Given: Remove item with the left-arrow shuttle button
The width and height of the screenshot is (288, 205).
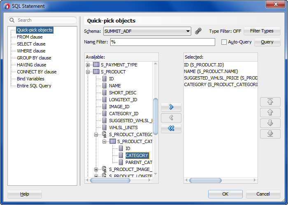Looking at the screenshot, I should coord(171,118).
